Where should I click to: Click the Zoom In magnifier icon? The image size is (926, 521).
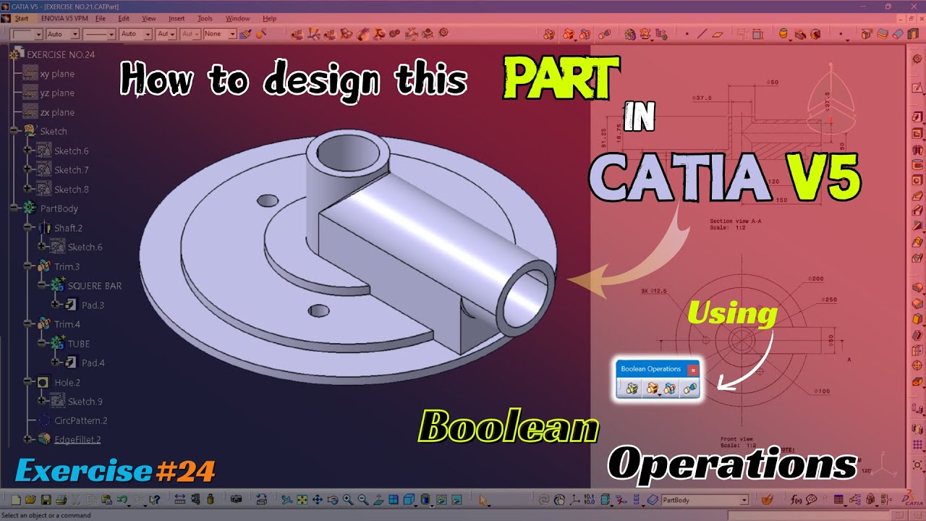(348, 499)
